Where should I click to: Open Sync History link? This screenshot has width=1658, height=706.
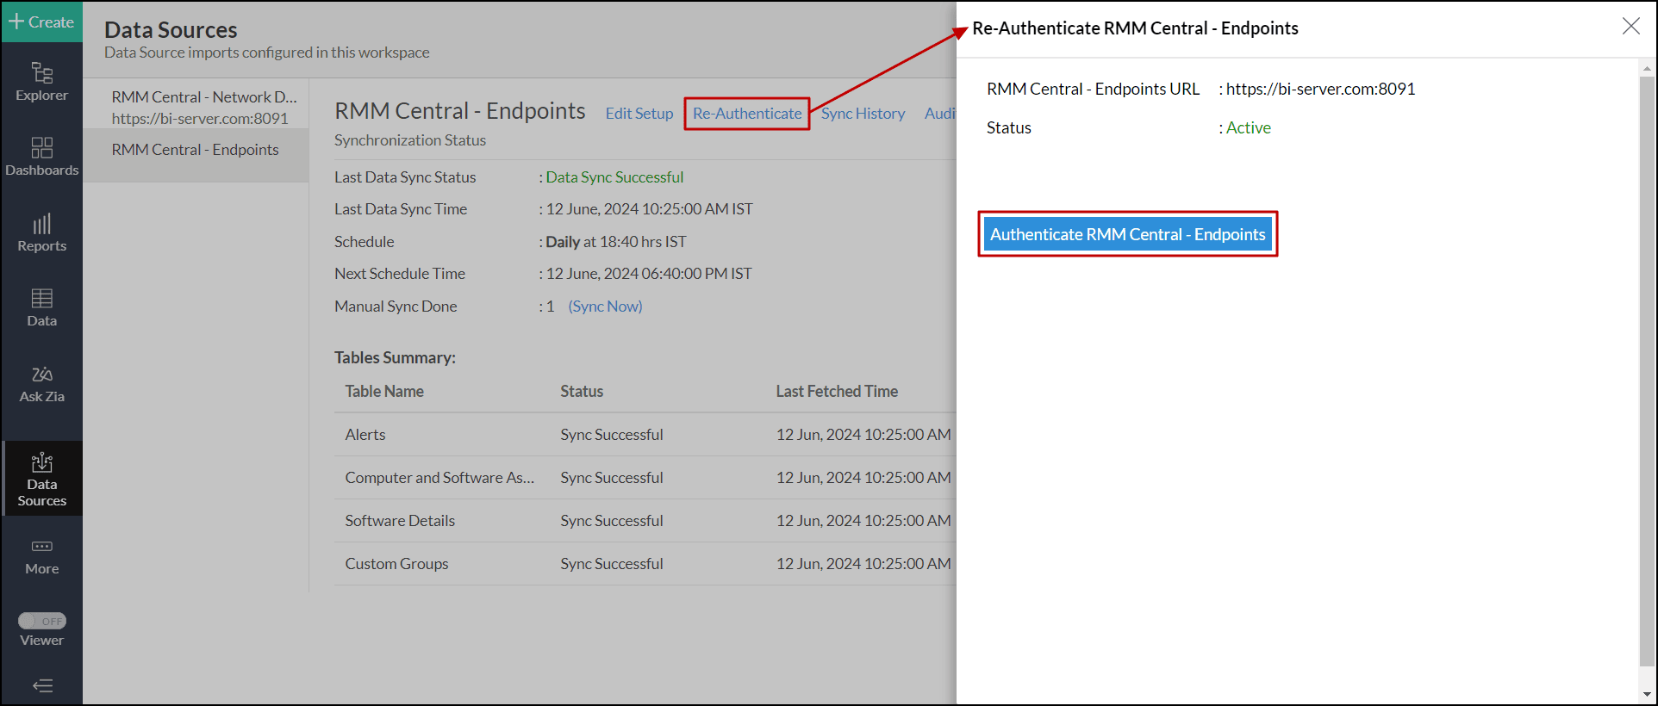click(863, 114)
